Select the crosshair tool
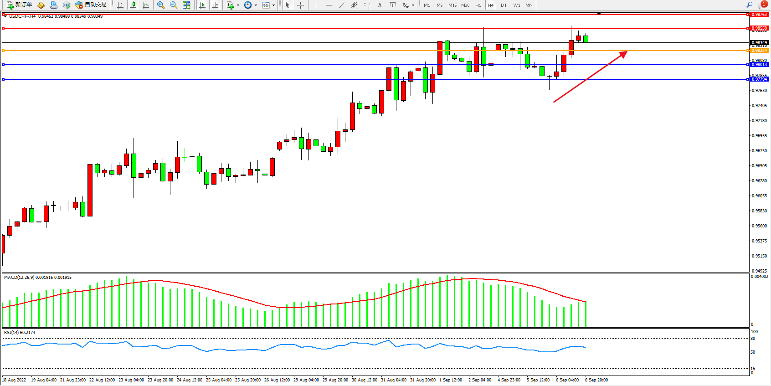 (300, 5)
